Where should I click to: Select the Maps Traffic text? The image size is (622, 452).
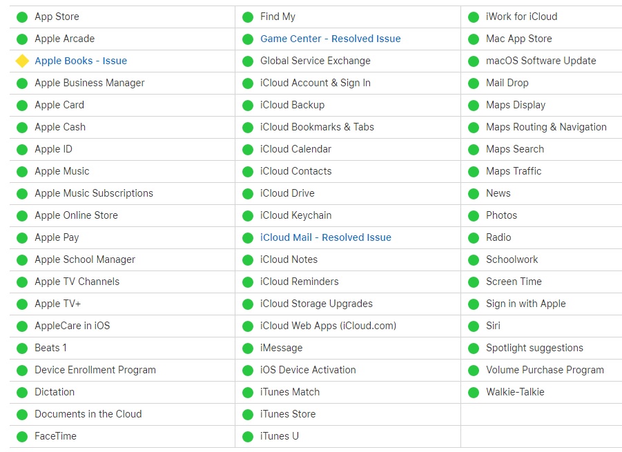pyautogui.click(x=514, y=171)
